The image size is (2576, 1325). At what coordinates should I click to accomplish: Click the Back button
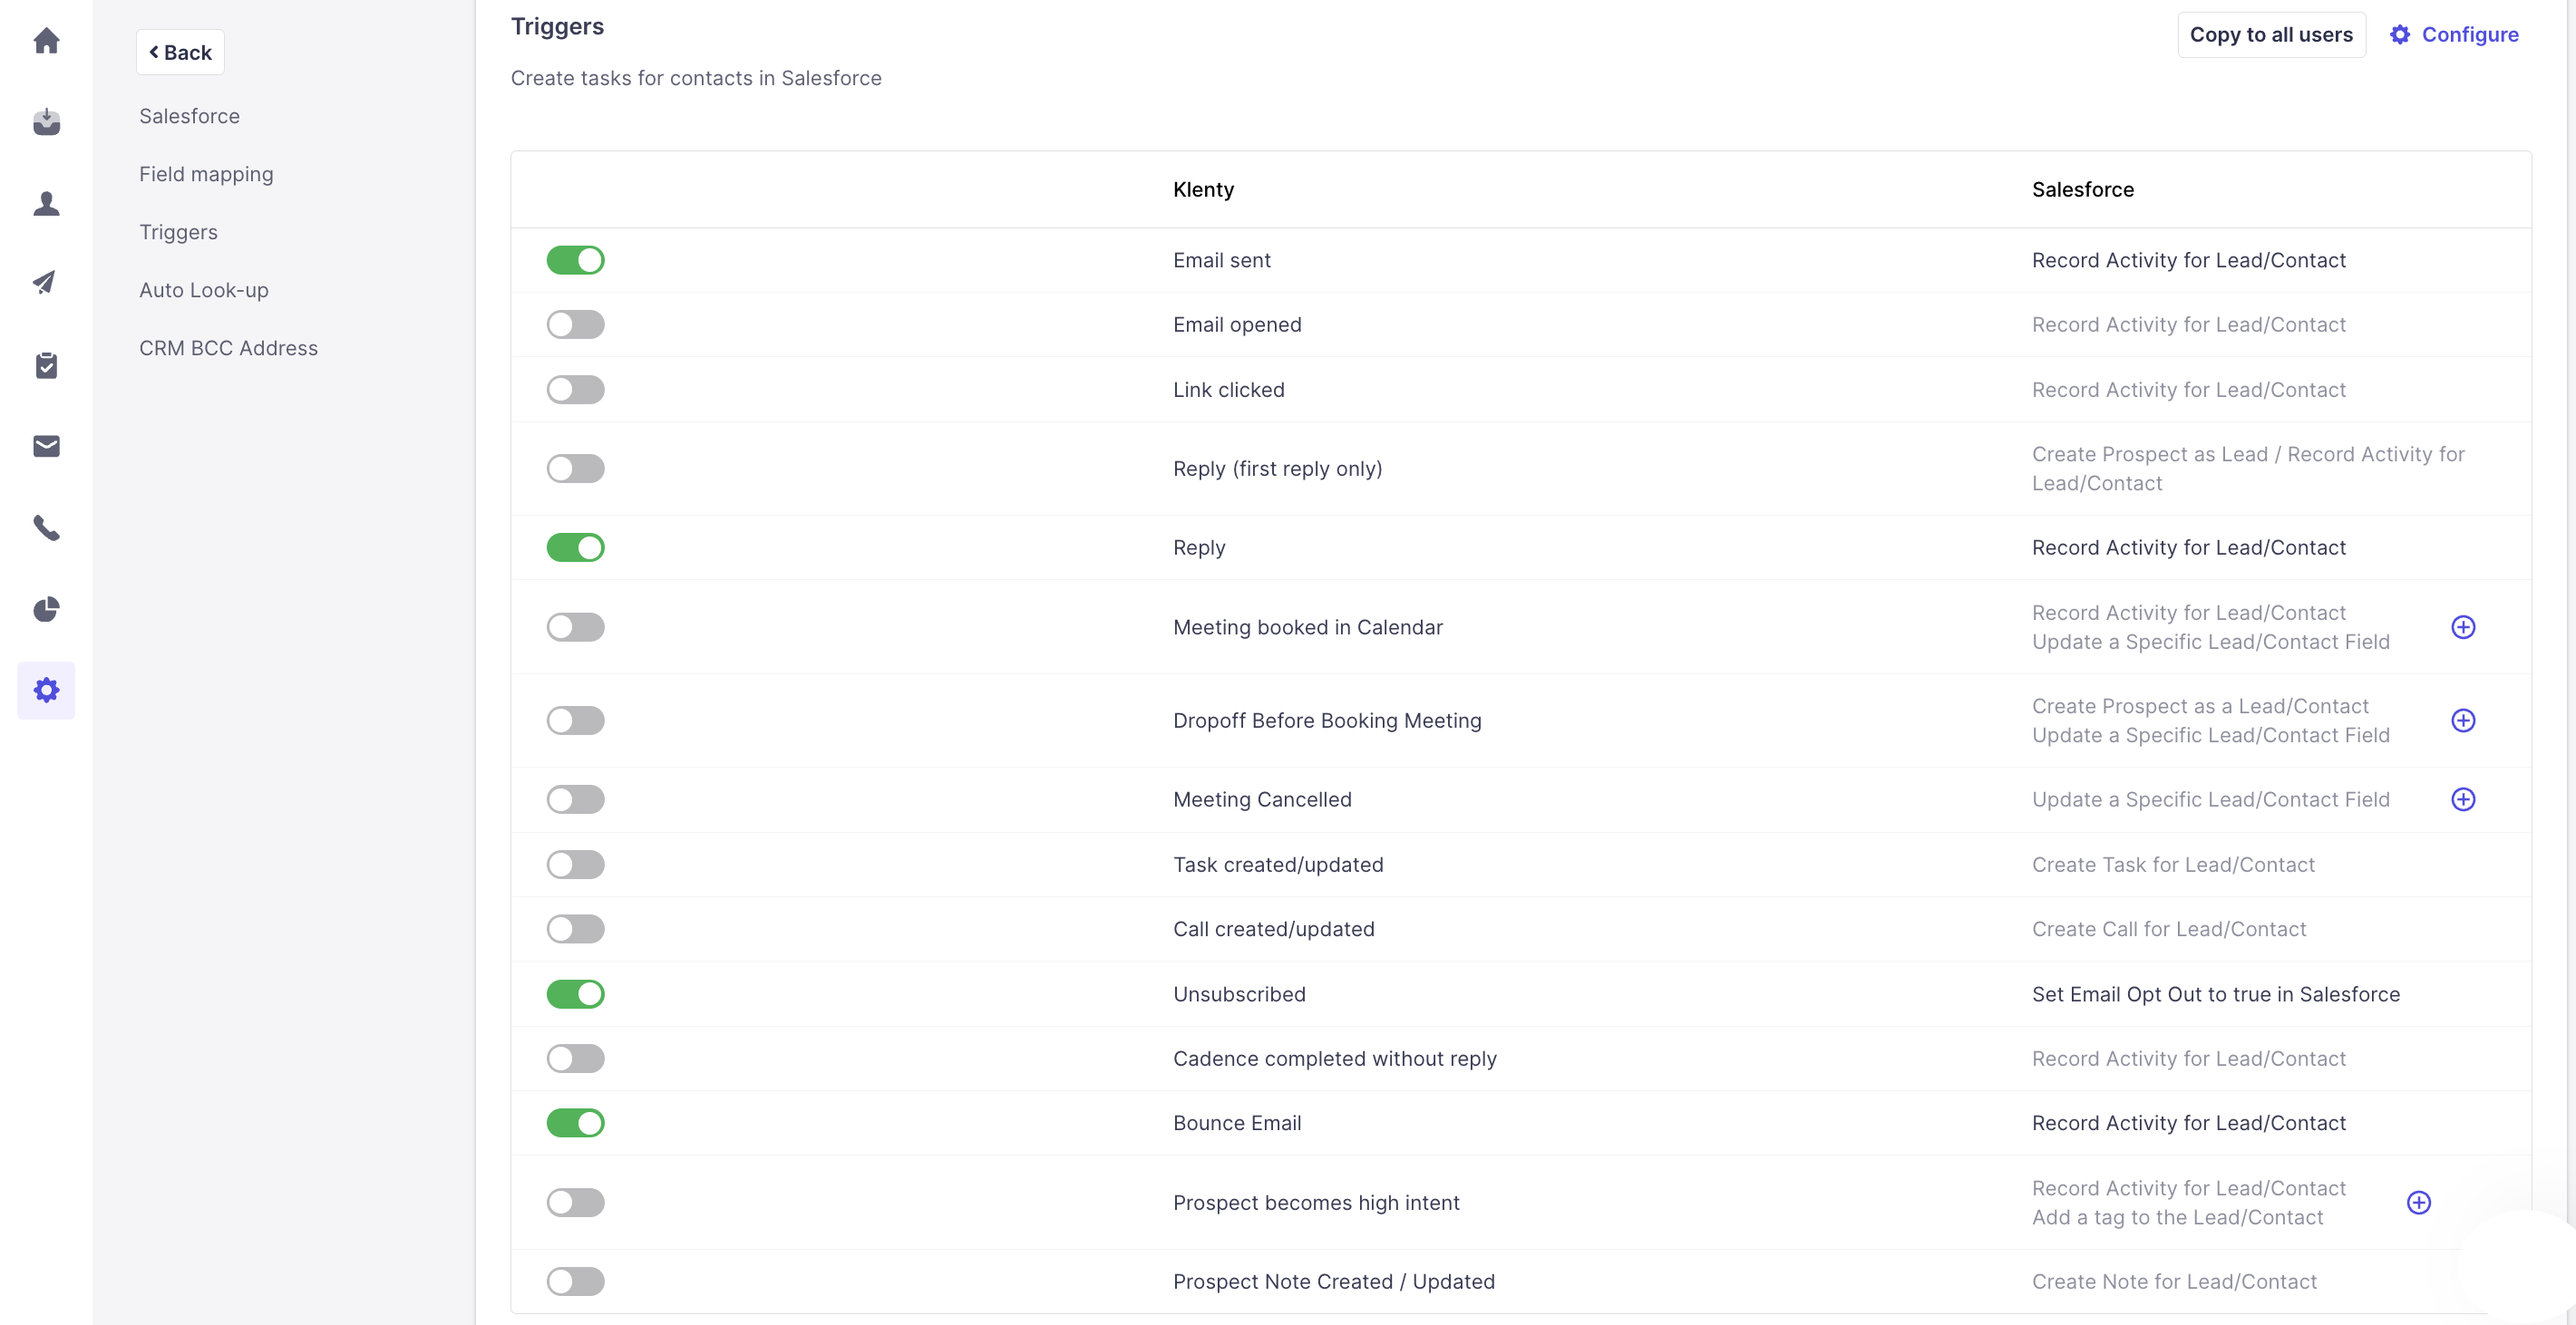pyautogui.click(x=180, y=52)
